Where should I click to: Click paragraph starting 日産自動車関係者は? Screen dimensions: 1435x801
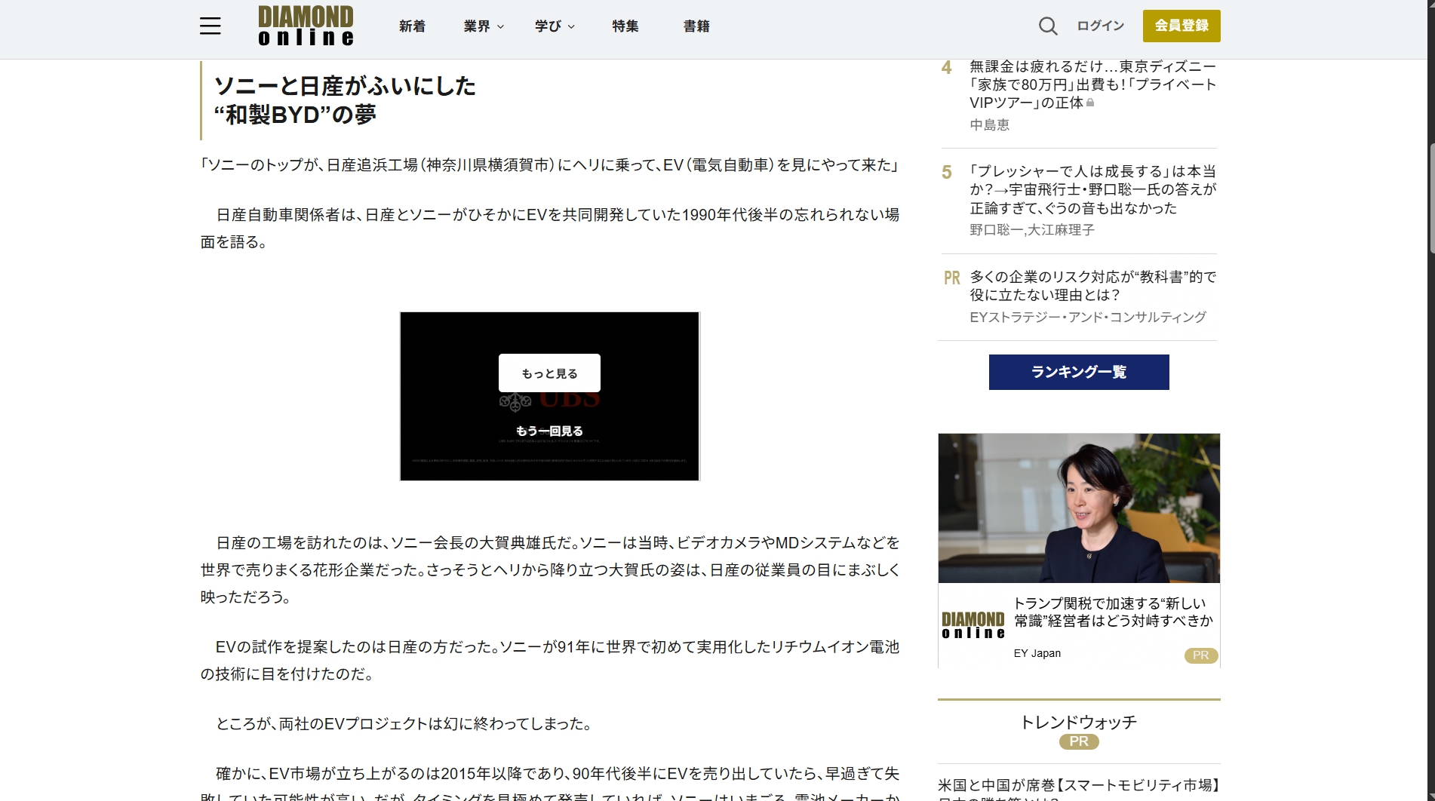point(550,229)
